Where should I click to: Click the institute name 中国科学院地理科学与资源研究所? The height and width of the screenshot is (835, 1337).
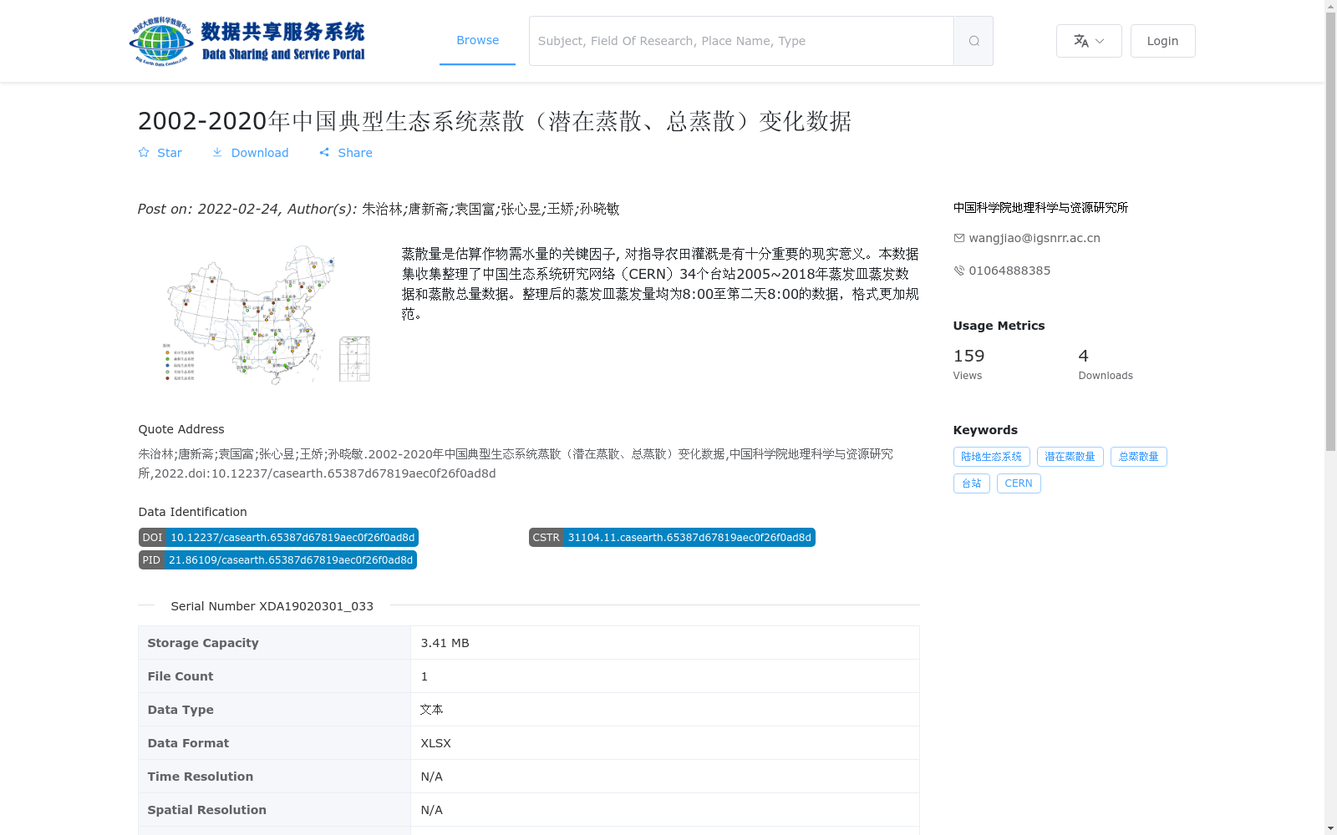tap(1040, 207)
